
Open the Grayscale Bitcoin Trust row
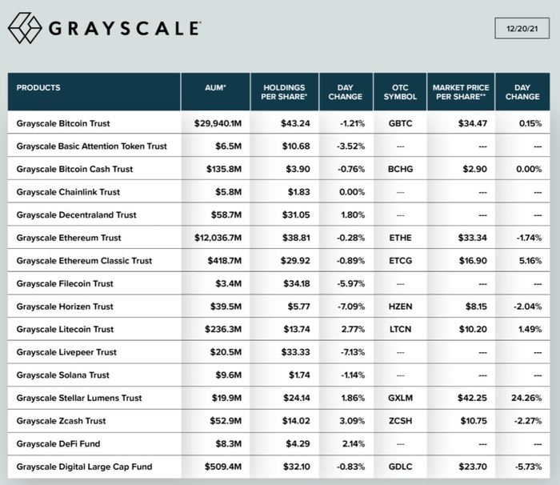click(63, 124)
